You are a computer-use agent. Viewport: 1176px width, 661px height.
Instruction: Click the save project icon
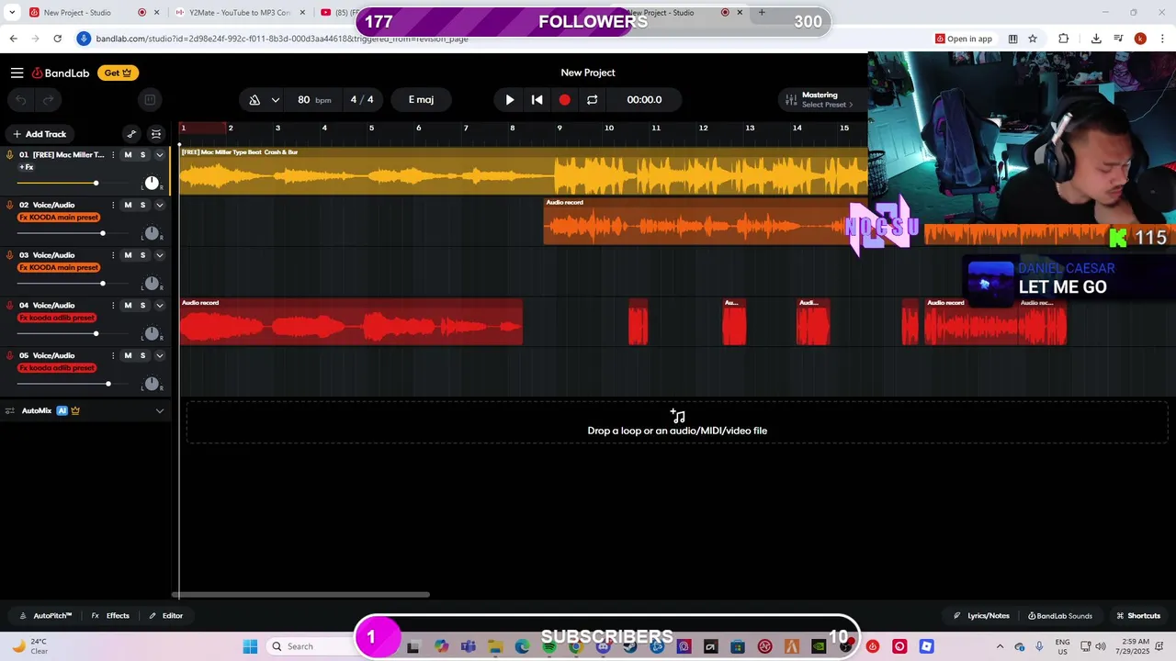(x=151, y=100)
